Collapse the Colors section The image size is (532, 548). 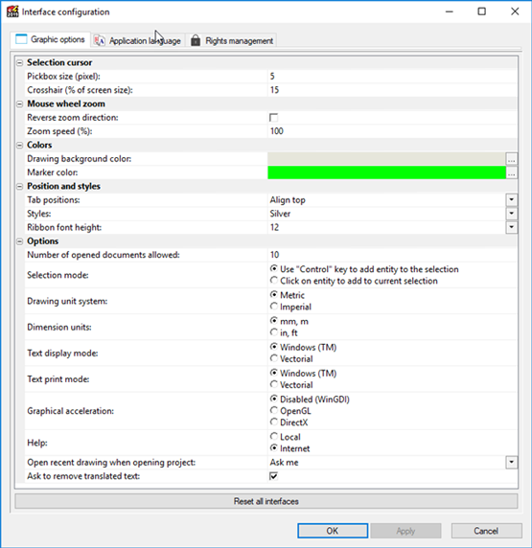[19, 146]
